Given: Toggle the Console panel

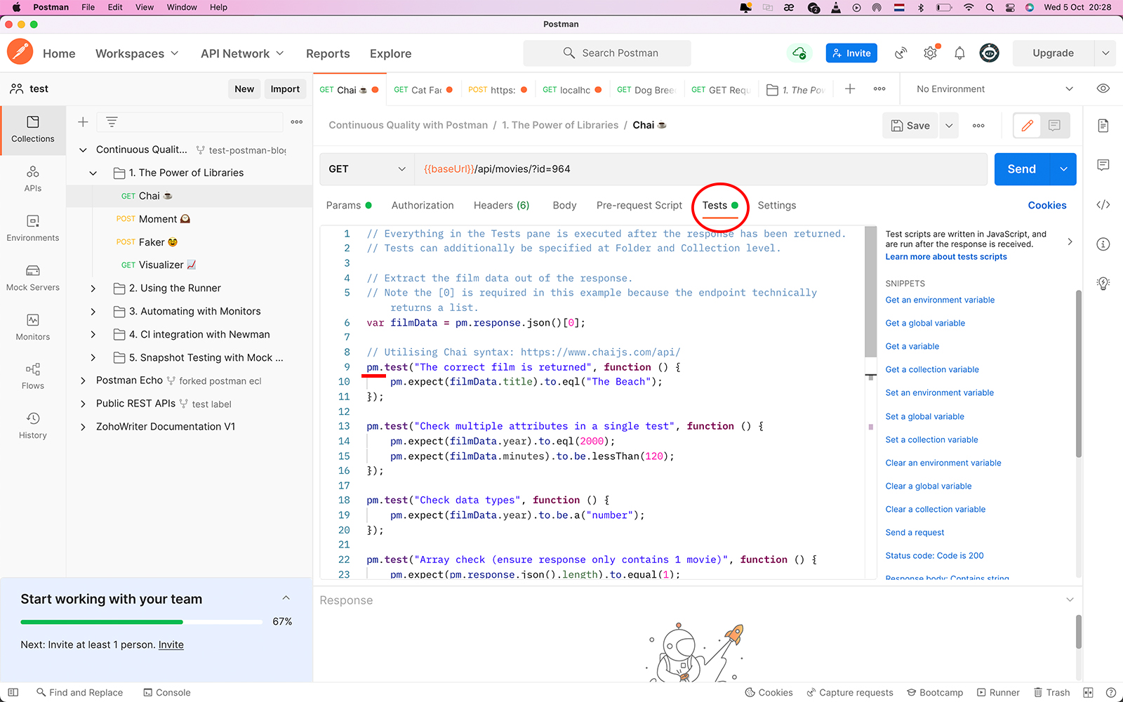Looking at the screenshot, I should pyautogui.click(x=167, y=692).
